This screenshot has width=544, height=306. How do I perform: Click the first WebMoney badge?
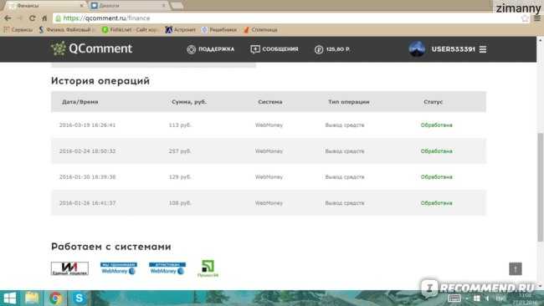pos(119,268)
